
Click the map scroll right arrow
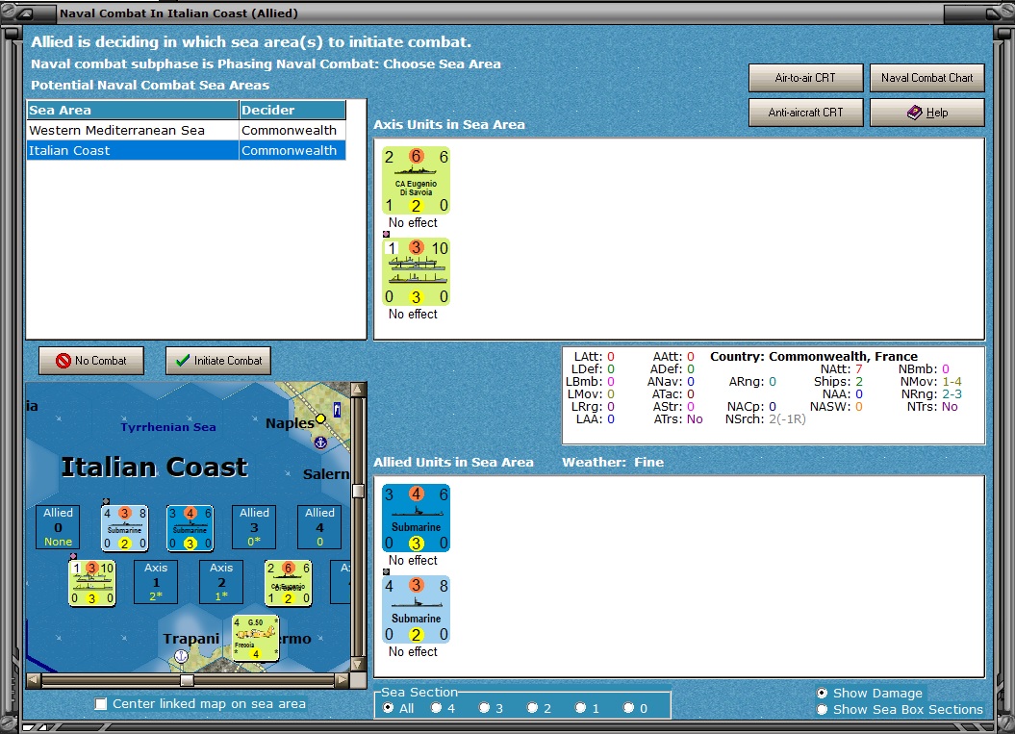click(342, 679)
